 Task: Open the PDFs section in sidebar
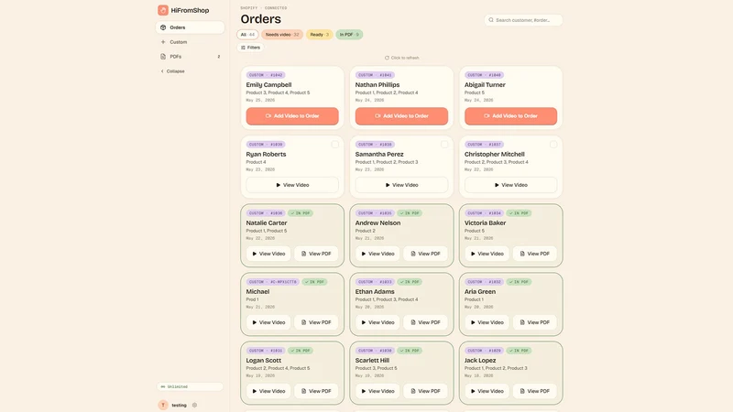(190, 57)
